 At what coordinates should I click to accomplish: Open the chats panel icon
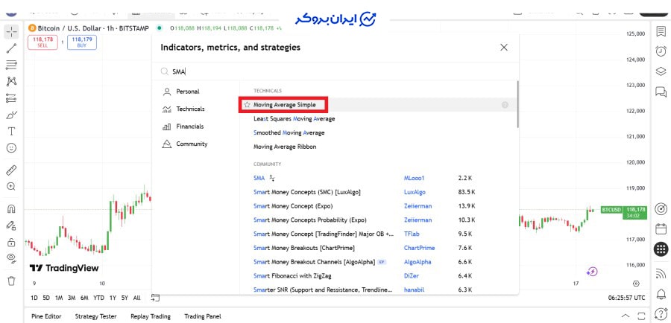[x=661, y=92]
